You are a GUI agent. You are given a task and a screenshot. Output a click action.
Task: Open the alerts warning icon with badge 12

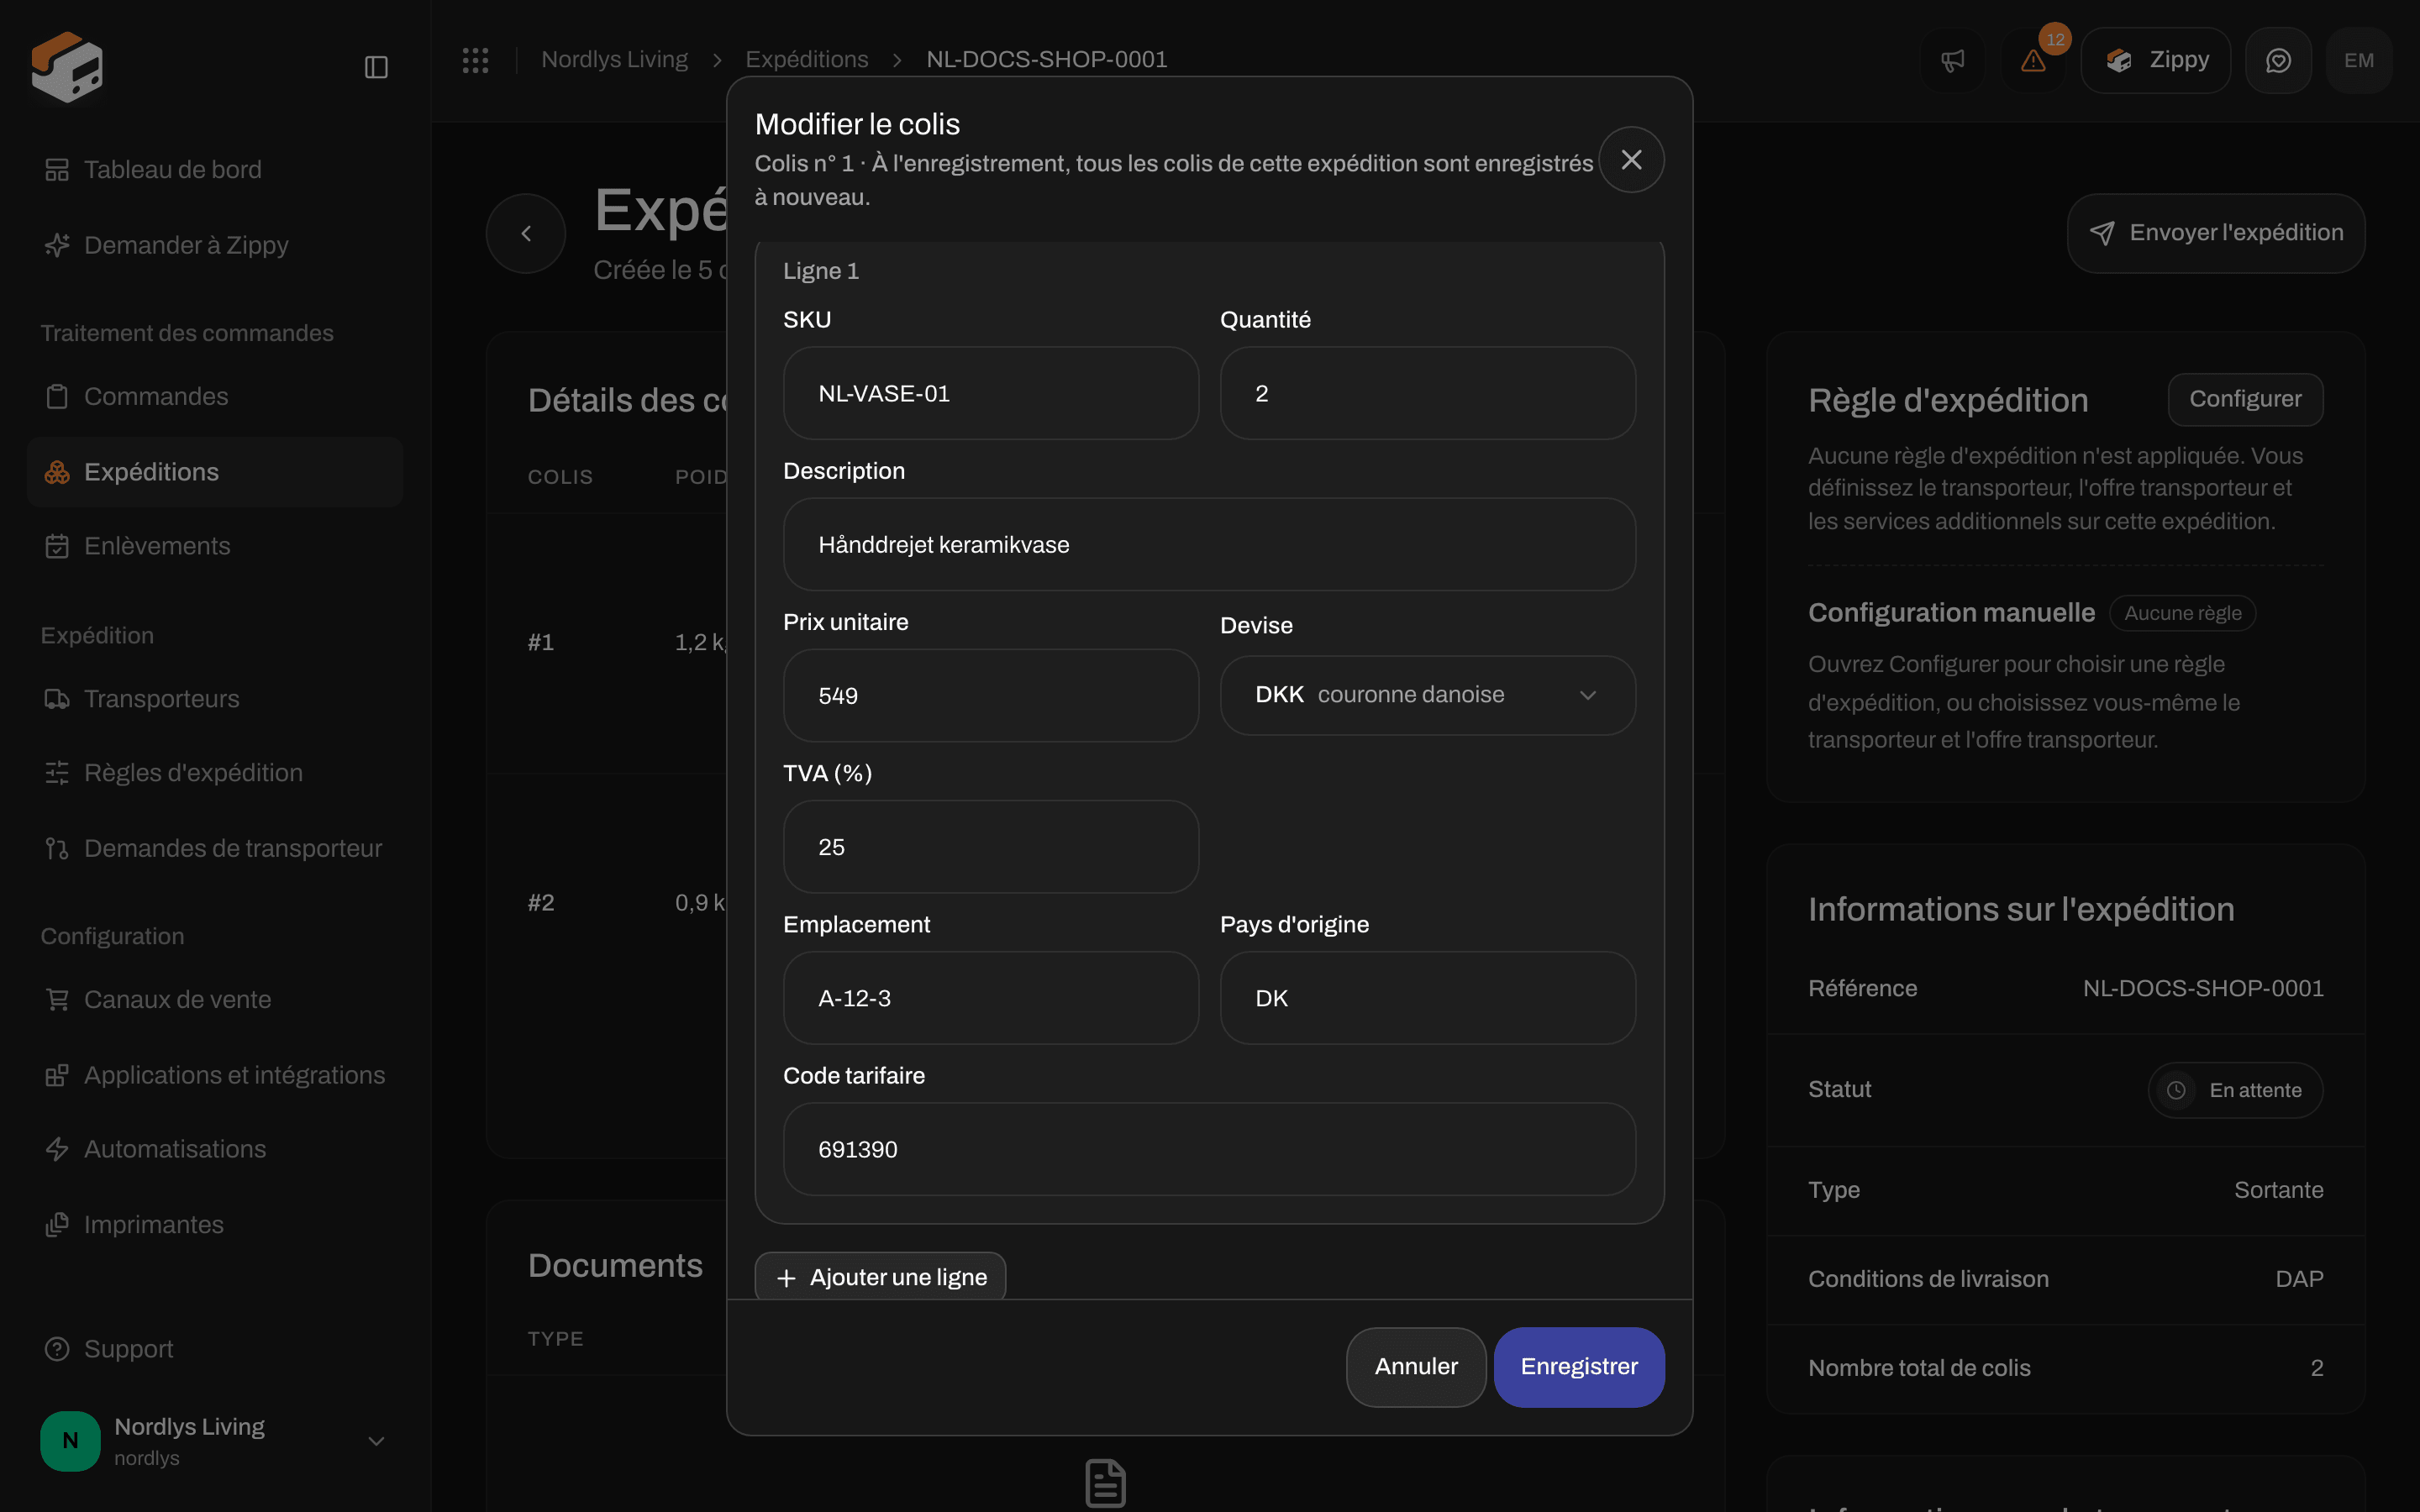click(2033, 61)
